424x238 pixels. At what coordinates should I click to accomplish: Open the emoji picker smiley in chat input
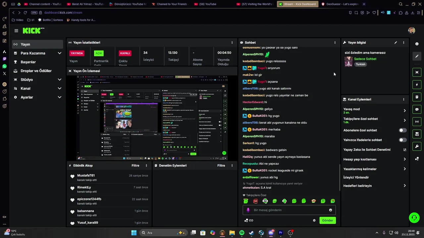[331, 210]
